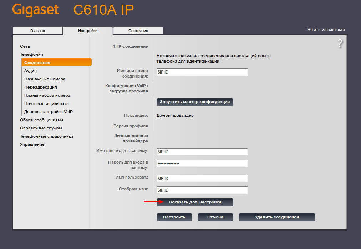The height and width of the screenshot is (249, 361).
Task: Save settings with the Настроить button
Action: pos(174,217)
